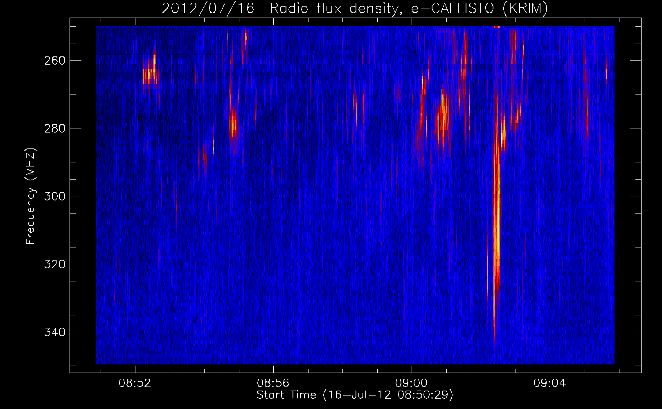Click the 09:04 time tick label
Screen dimensions: 662x409
click(x=549, y=383)
